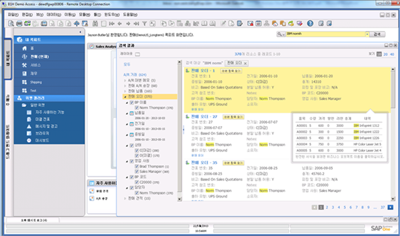400x236 pixels.
Task: Toggle the 상태 group checkbox
Action: pyautogui.click(x=131, y=145)
